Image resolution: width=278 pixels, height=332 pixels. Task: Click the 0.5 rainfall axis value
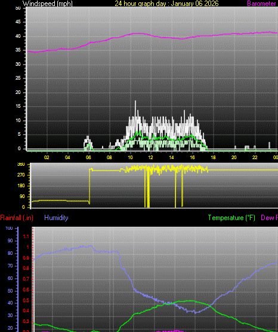coord(26,301)
